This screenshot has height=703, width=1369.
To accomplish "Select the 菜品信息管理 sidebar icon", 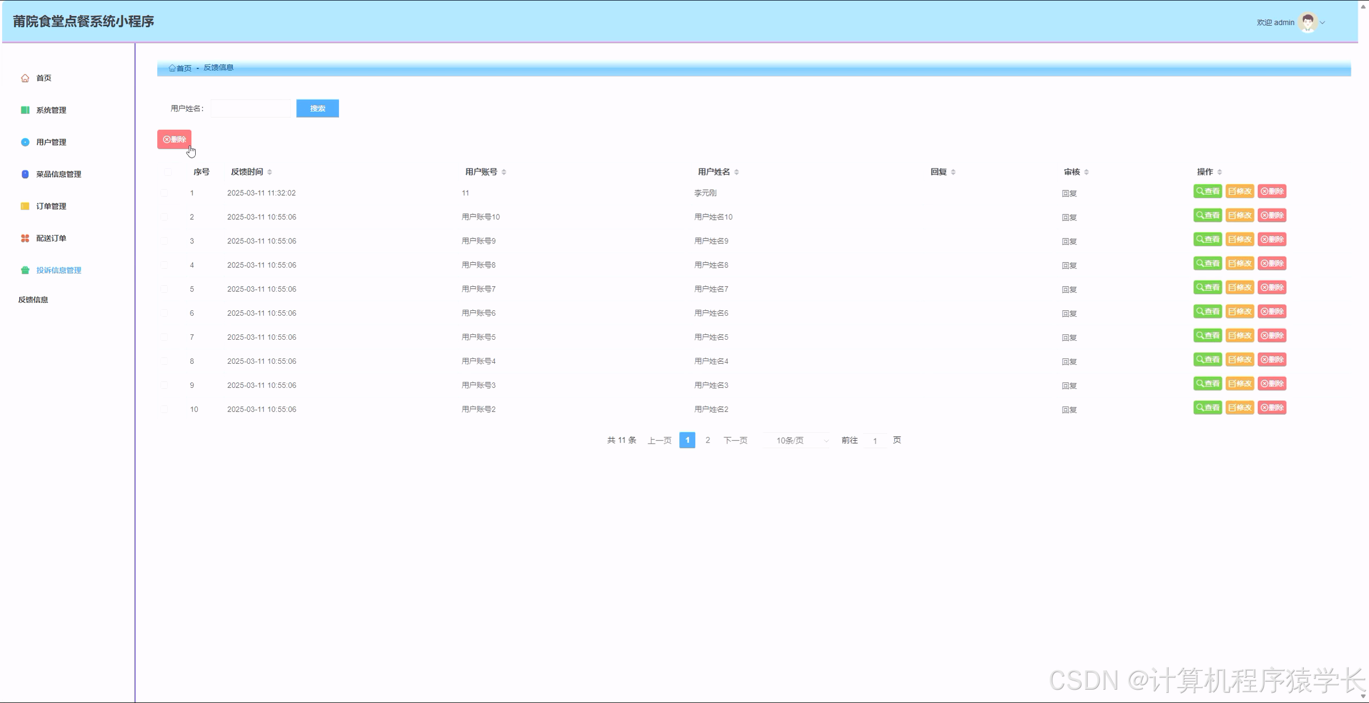I will (25, 174).
